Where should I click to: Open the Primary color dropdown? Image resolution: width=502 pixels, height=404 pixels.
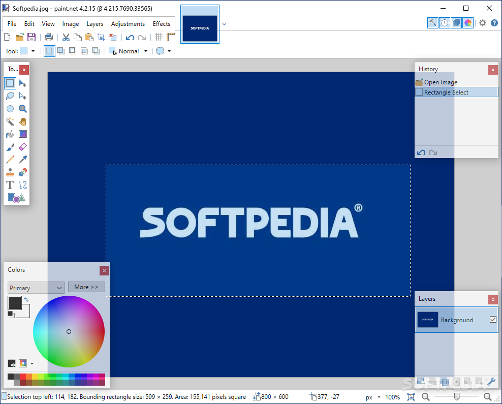[36, 288]
